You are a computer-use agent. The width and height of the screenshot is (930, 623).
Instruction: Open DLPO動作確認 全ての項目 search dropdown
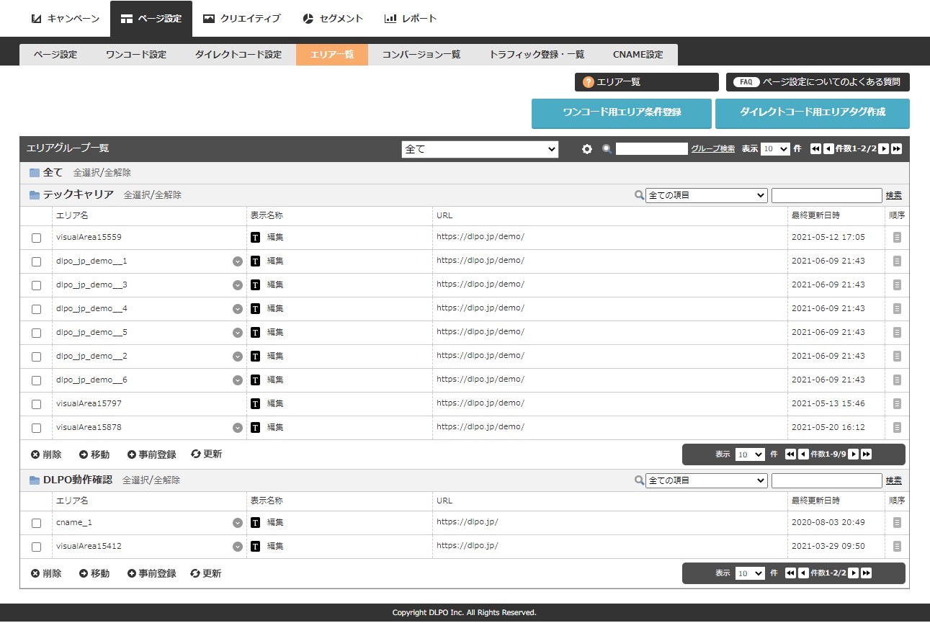pos(706,480)
